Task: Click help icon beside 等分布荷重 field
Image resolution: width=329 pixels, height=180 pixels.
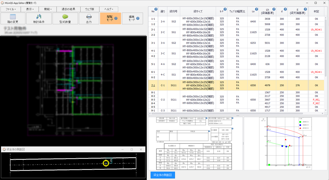Action: tap(232, 119)
